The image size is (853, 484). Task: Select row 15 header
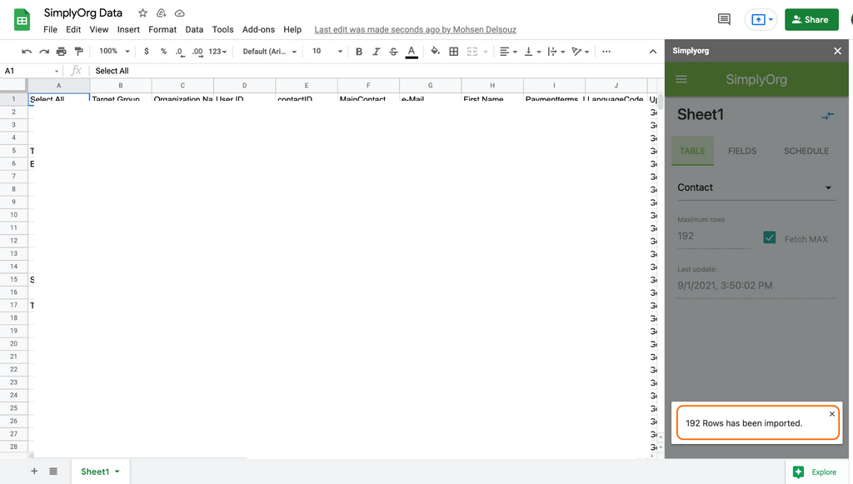pyautogui.click(x=13, y=279)
